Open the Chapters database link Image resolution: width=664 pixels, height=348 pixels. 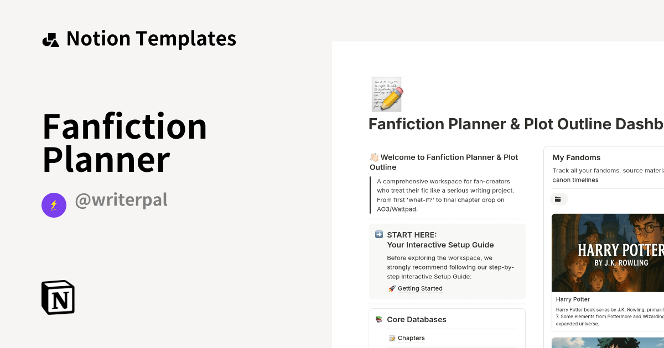point(412,338)
